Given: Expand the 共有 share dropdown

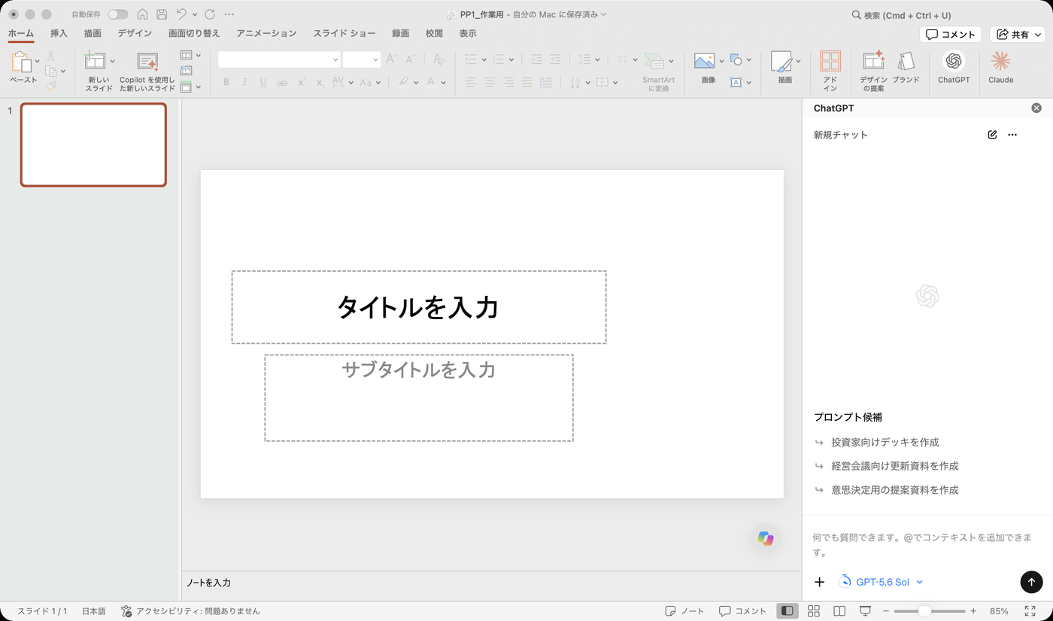Looking at the screenshot, I should coord(1039,35).
